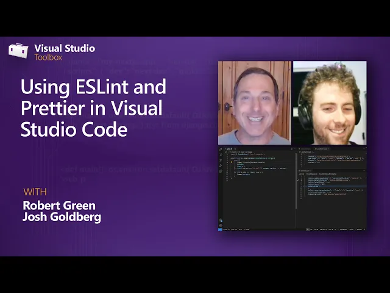Open Source Control icon in VS Code sidebar
Viewport: 390px width, 293px height.
click(221, 160)
